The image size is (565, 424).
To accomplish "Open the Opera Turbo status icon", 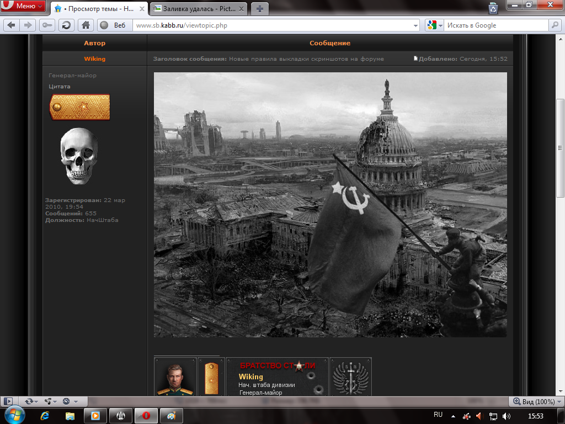I will click(x=66, y=401).
